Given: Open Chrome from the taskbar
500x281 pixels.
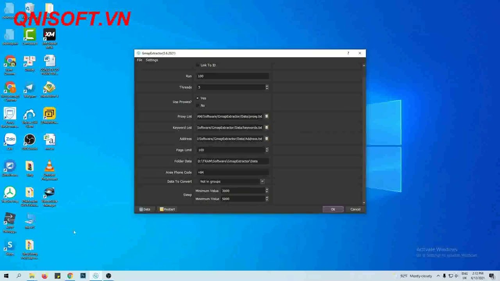Looking at the screenshot, I should 70,276.
